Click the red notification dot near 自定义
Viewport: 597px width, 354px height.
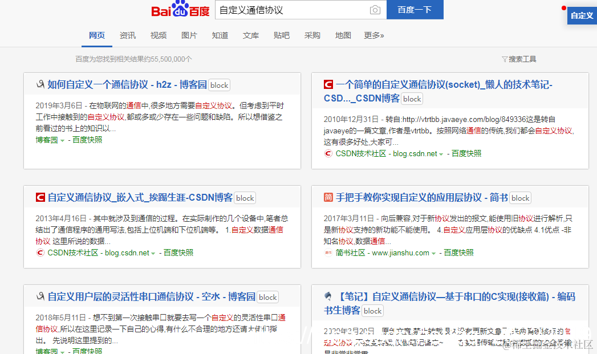coord(564,8)
